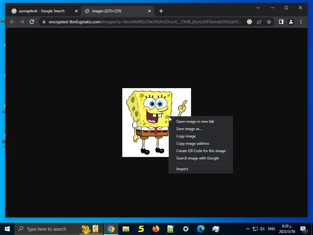Click the address bar URL

click(145, 22)
